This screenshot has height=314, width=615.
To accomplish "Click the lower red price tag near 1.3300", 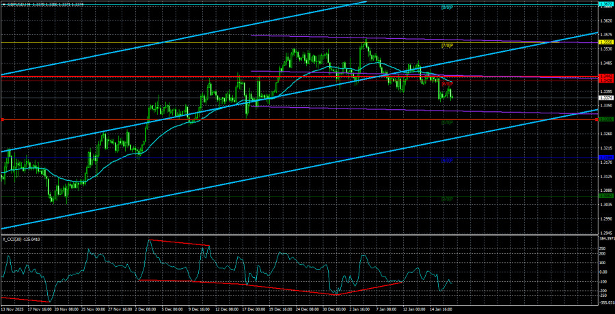I will pos(605,119).
